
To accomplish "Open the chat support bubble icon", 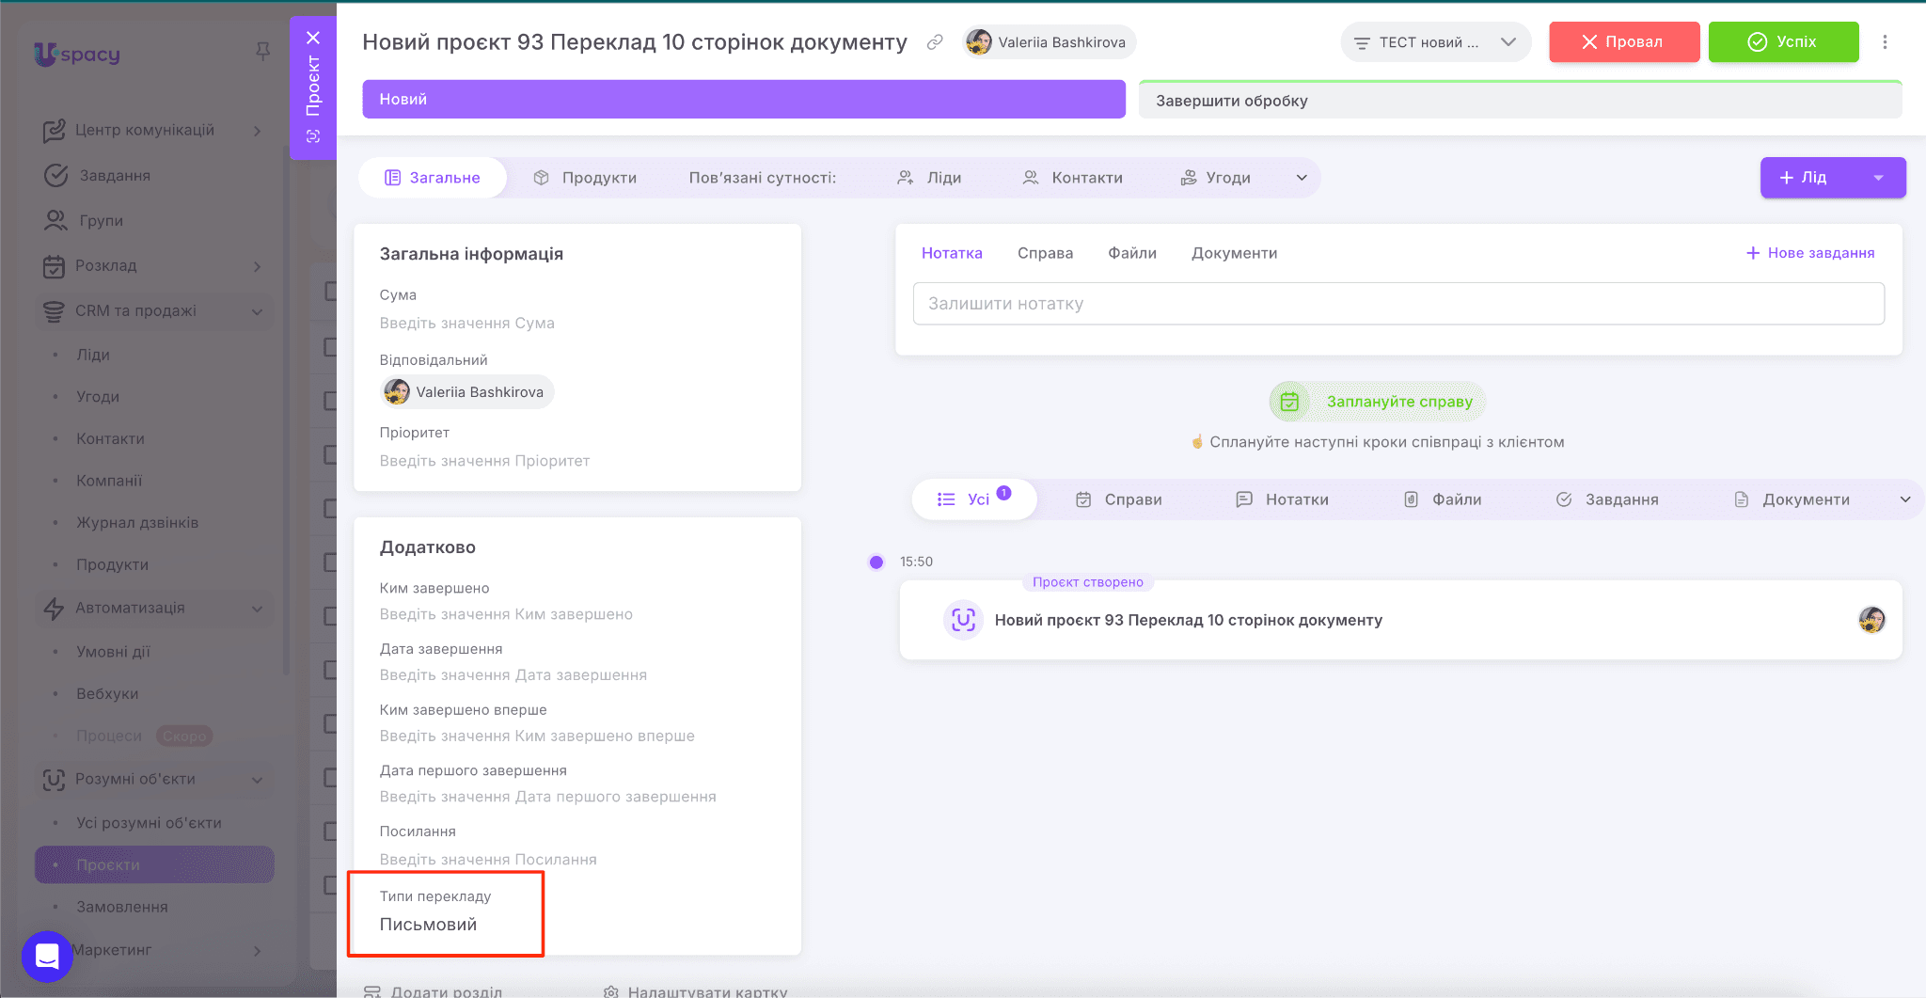I will (47, 956).
